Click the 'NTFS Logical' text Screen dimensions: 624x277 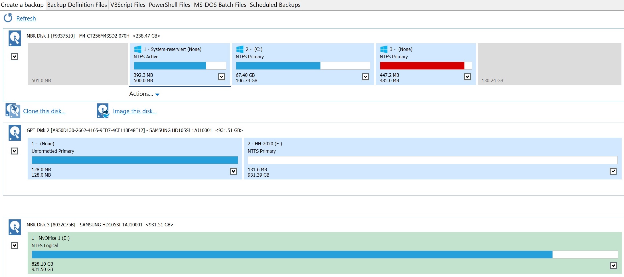(x=45, y=245)
